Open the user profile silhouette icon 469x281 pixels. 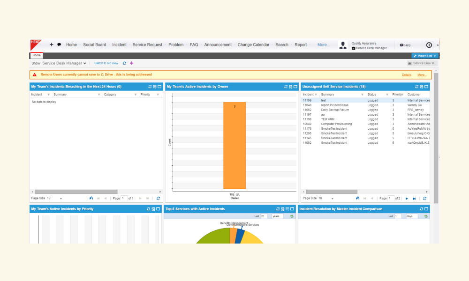tap(343, 45)
